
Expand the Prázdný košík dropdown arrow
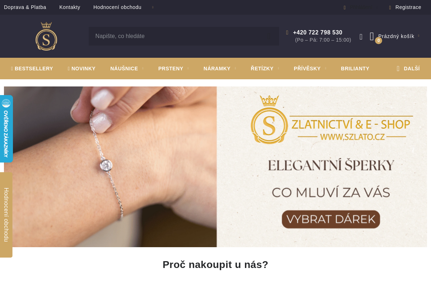pos(419,36)
